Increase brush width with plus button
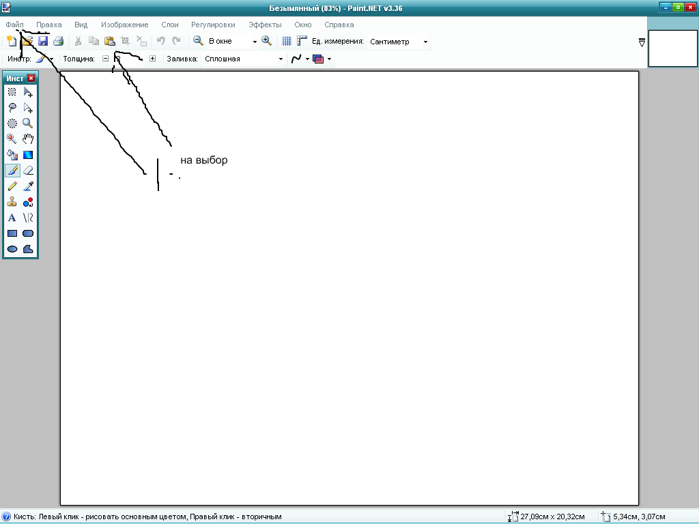Screen dimensions: 699x524 152,59
